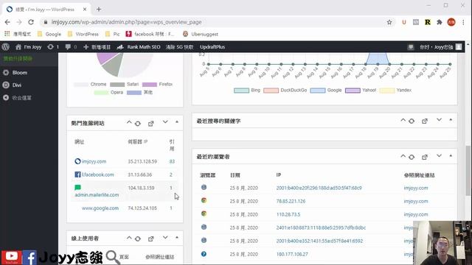This screenshot has height=265, width=472.
Task: Collapse recent search keywords panel triangle
Action: tap(451, 120)
